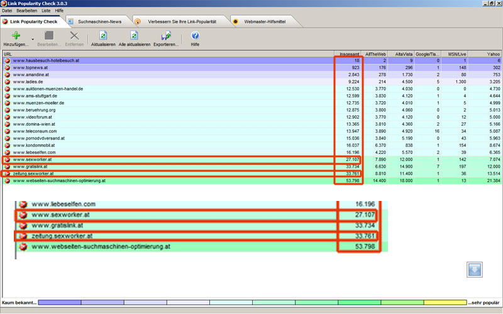Click site icon beside www.beruehrung.org

point(7,110)
